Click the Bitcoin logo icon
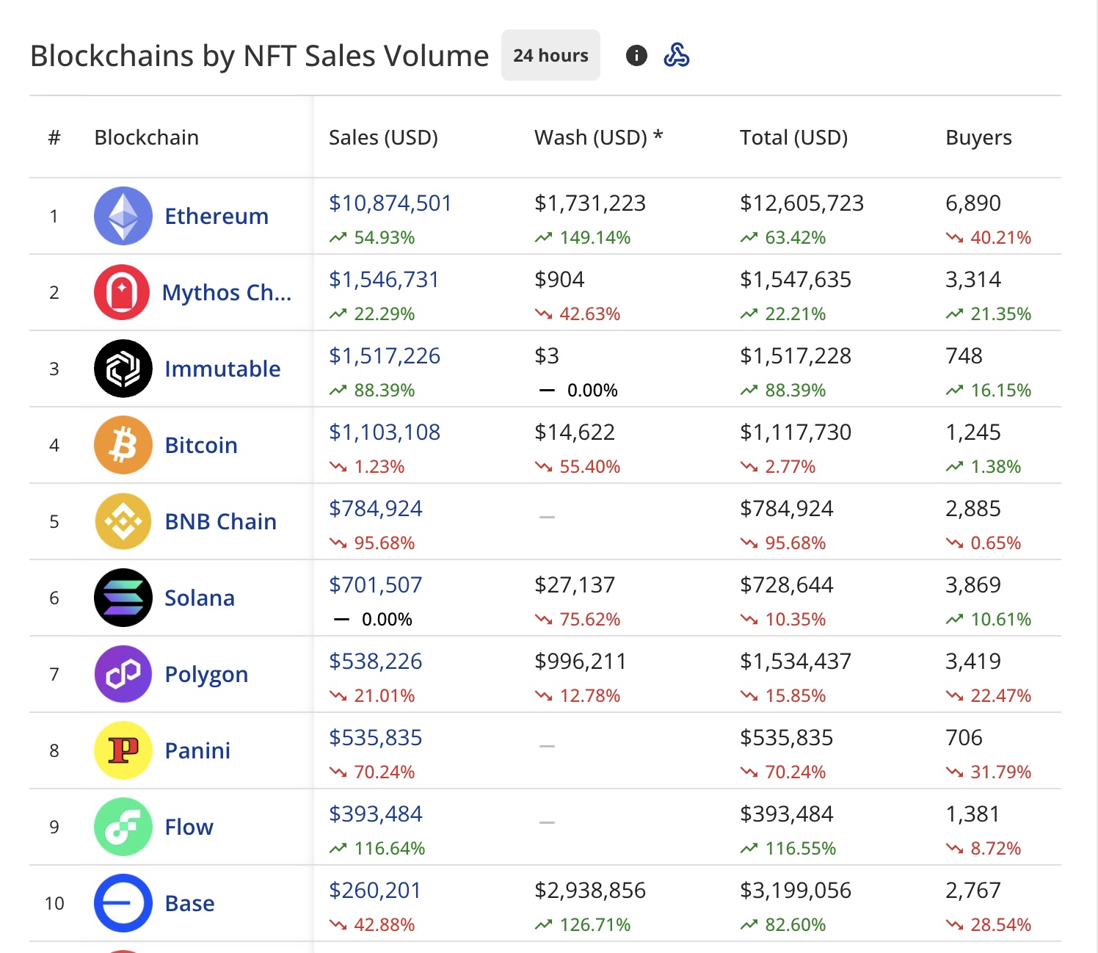The height and width of the screenshot is (953, 1098). tap(123, 445)
